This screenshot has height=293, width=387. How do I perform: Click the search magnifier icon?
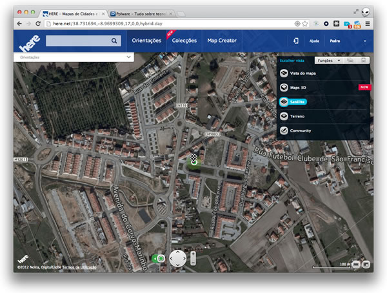pyautogui.click(x=114, y=41)
